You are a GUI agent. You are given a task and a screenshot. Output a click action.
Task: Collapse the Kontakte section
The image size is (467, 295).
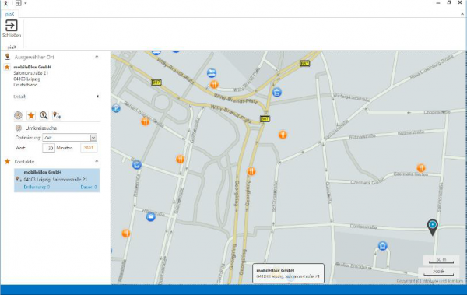tap(97, 161)
